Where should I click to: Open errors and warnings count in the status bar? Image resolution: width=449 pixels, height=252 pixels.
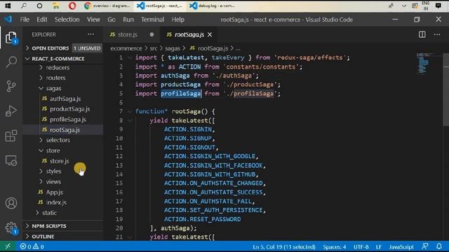[32, 246]
